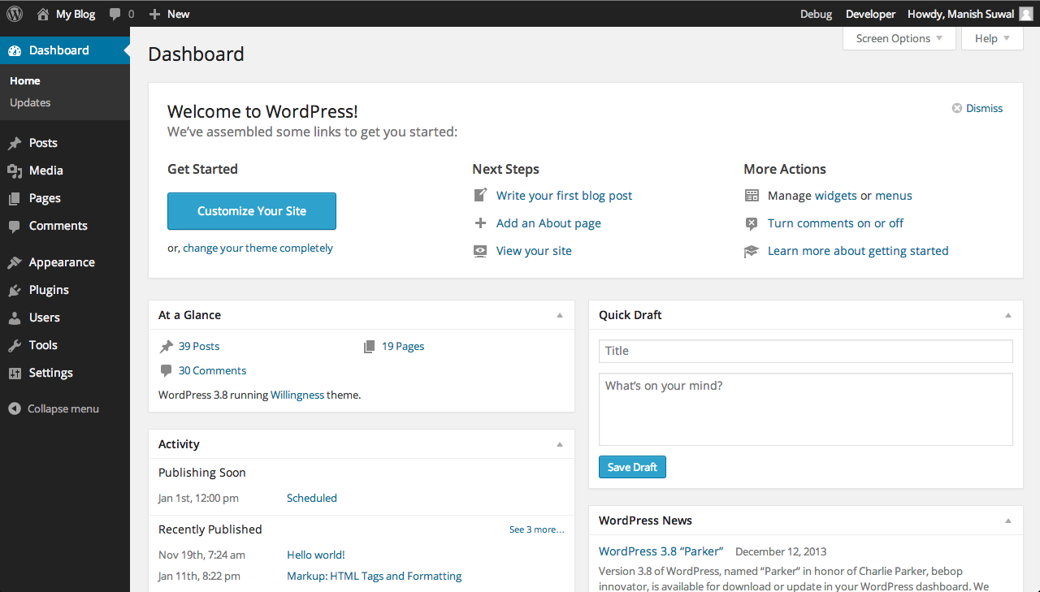Click the widgets grid icon beside Manage widgets
The height and width of the screenshot is (592, 1040).
click(x=752, y=196)
